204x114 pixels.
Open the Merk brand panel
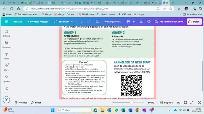(6, 67)
